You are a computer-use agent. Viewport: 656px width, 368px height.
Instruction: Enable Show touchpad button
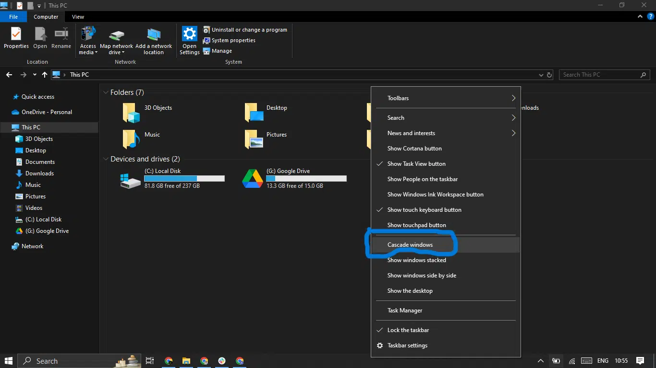(x=446, y=225)
